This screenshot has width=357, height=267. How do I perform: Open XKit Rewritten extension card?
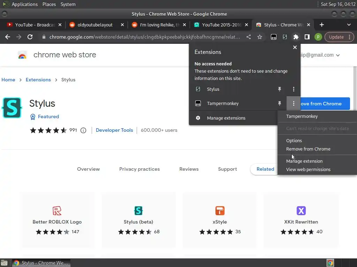301,220
